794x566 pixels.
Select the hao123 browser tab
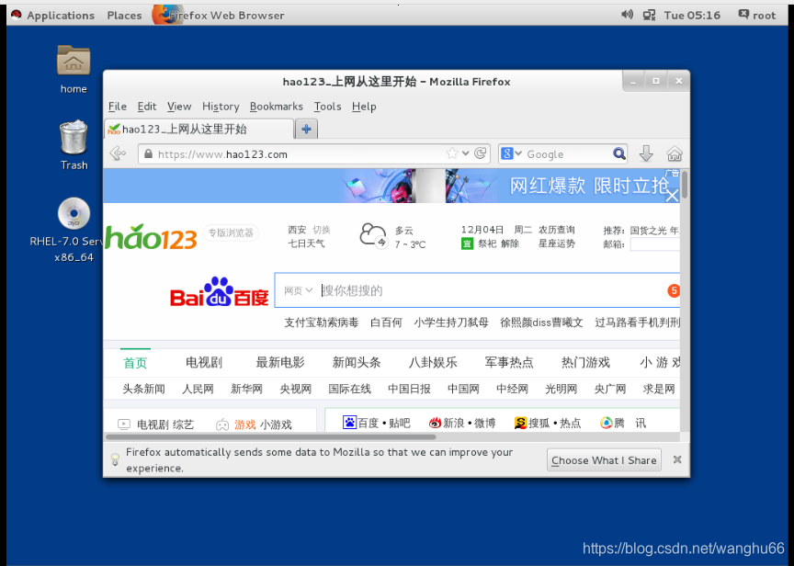coord(199,130)
